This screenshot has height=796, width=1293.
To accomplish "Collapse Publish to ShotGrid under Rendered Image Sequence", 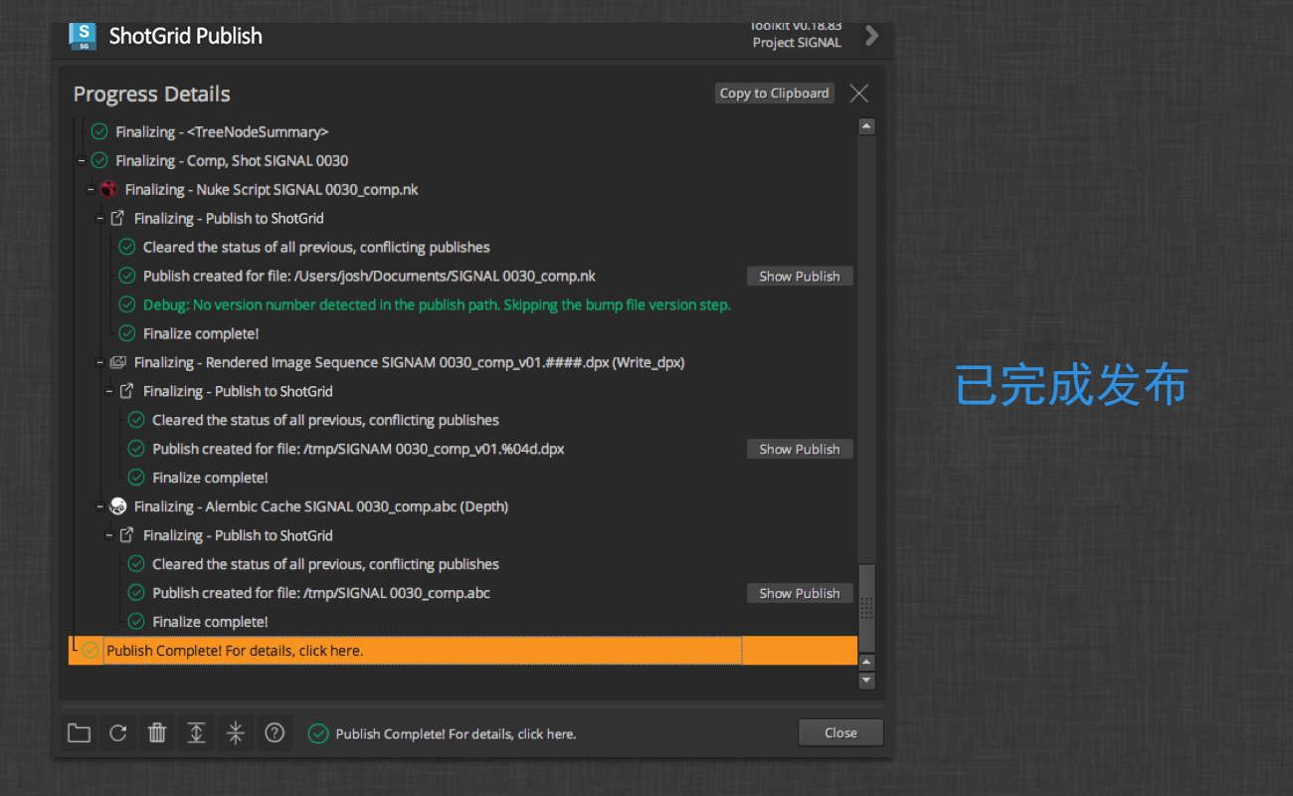I will pos(109,391).
